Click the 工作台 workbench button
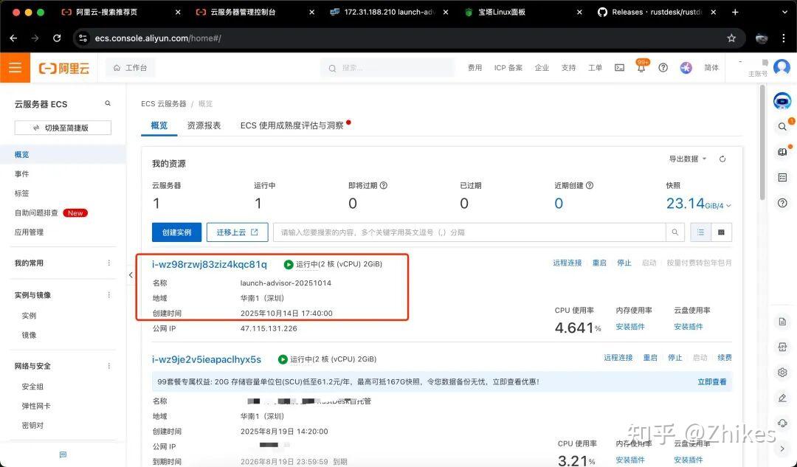 tap(130, 68)
